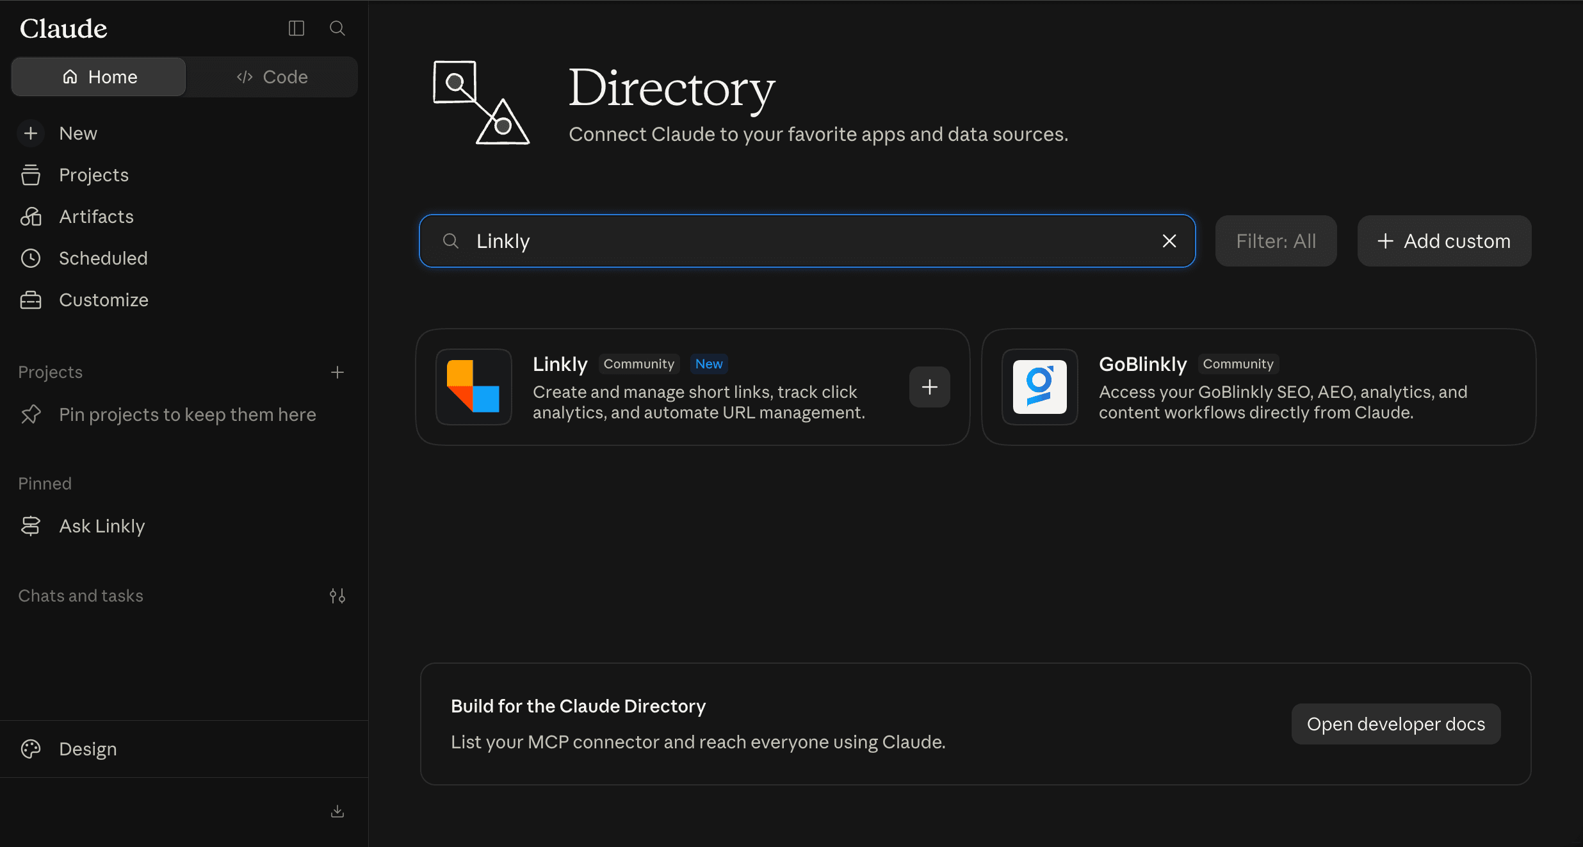The height and width of the screenshot is (847, 1583).
Task: Toggle the sidebar panel icon
Action: coord(296,28)
